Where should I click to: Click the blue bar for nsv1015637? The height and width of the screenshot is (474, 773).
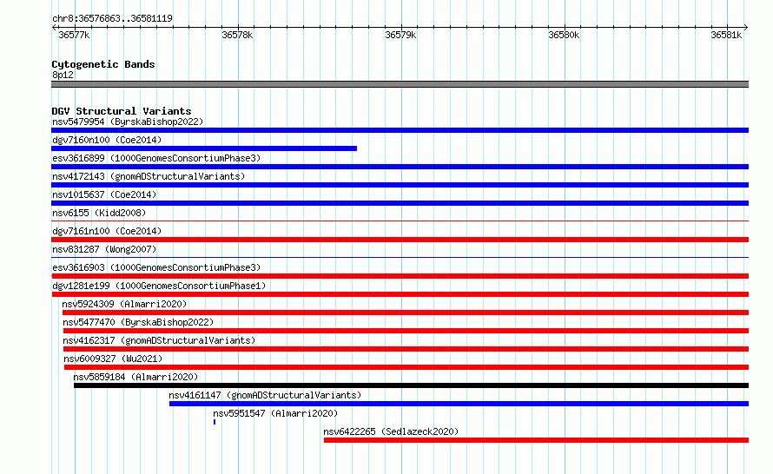(400, 203)
